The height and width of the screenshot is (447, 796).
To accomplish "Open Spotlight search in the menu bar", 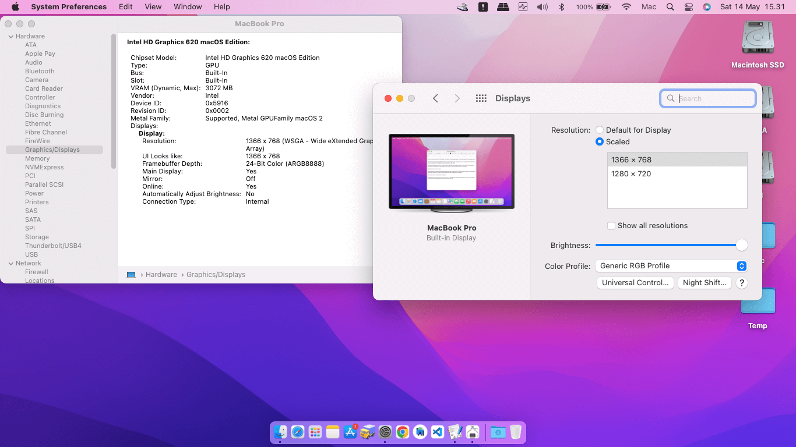I will pos(670,7).
